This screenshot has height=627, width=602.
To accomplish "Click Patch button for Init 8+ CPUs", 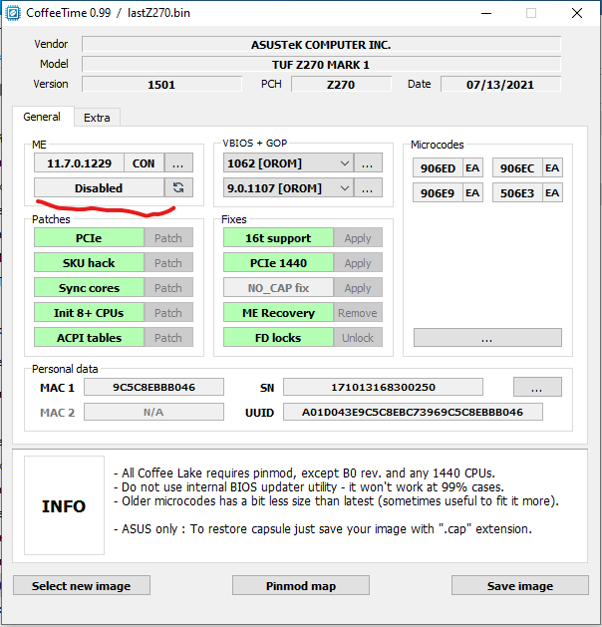I will (168, 313).
